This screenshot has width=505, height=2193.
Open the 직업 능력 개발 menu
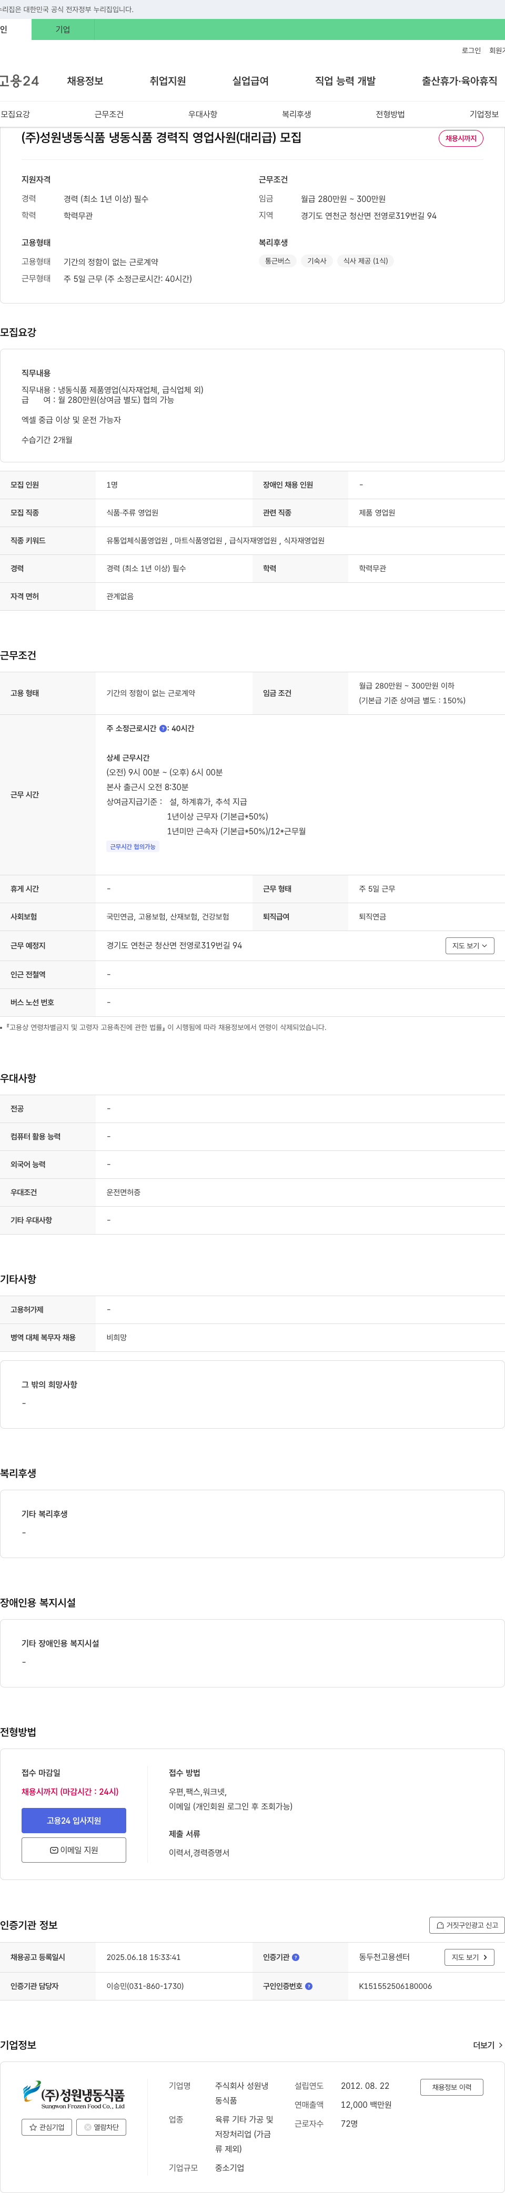(x=345, y=81)
